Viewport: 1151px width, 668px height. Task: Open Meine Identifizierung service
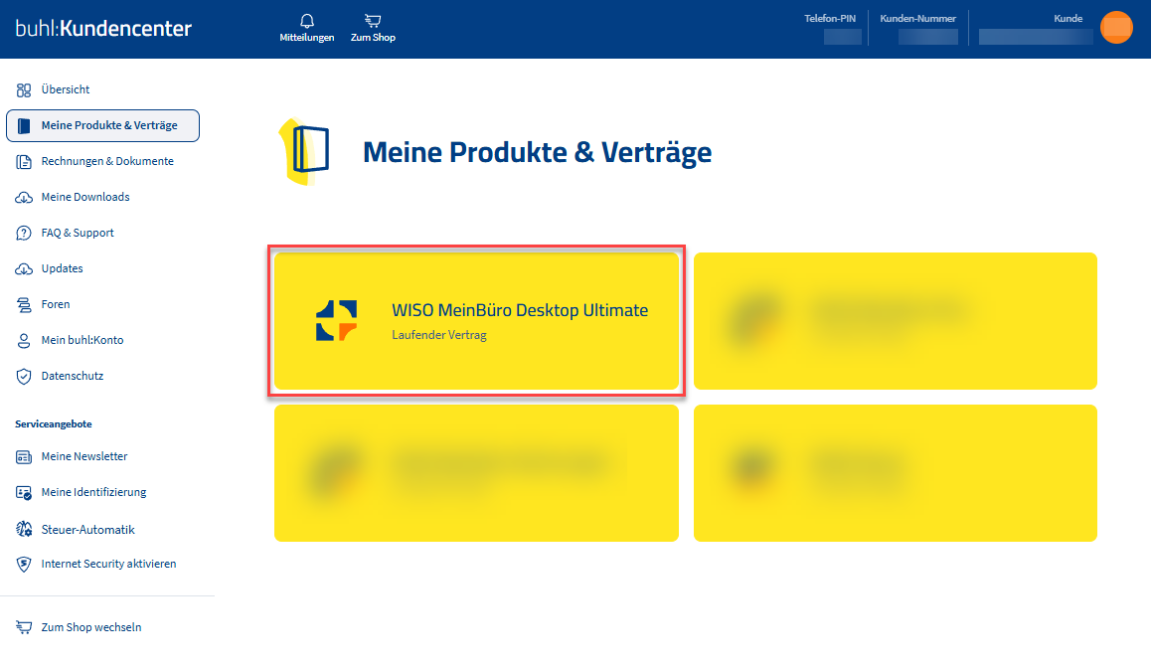[94, 492]
